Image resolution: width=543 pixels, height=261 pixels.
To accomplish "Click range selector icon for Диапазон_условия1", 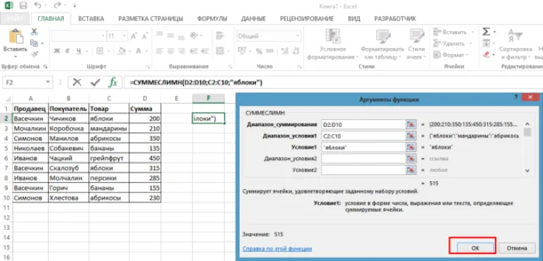I will tap(411, 135).
